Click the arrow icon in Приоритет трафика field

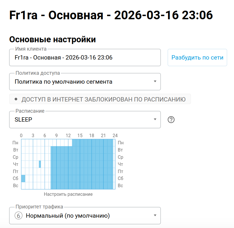[155, 215]
